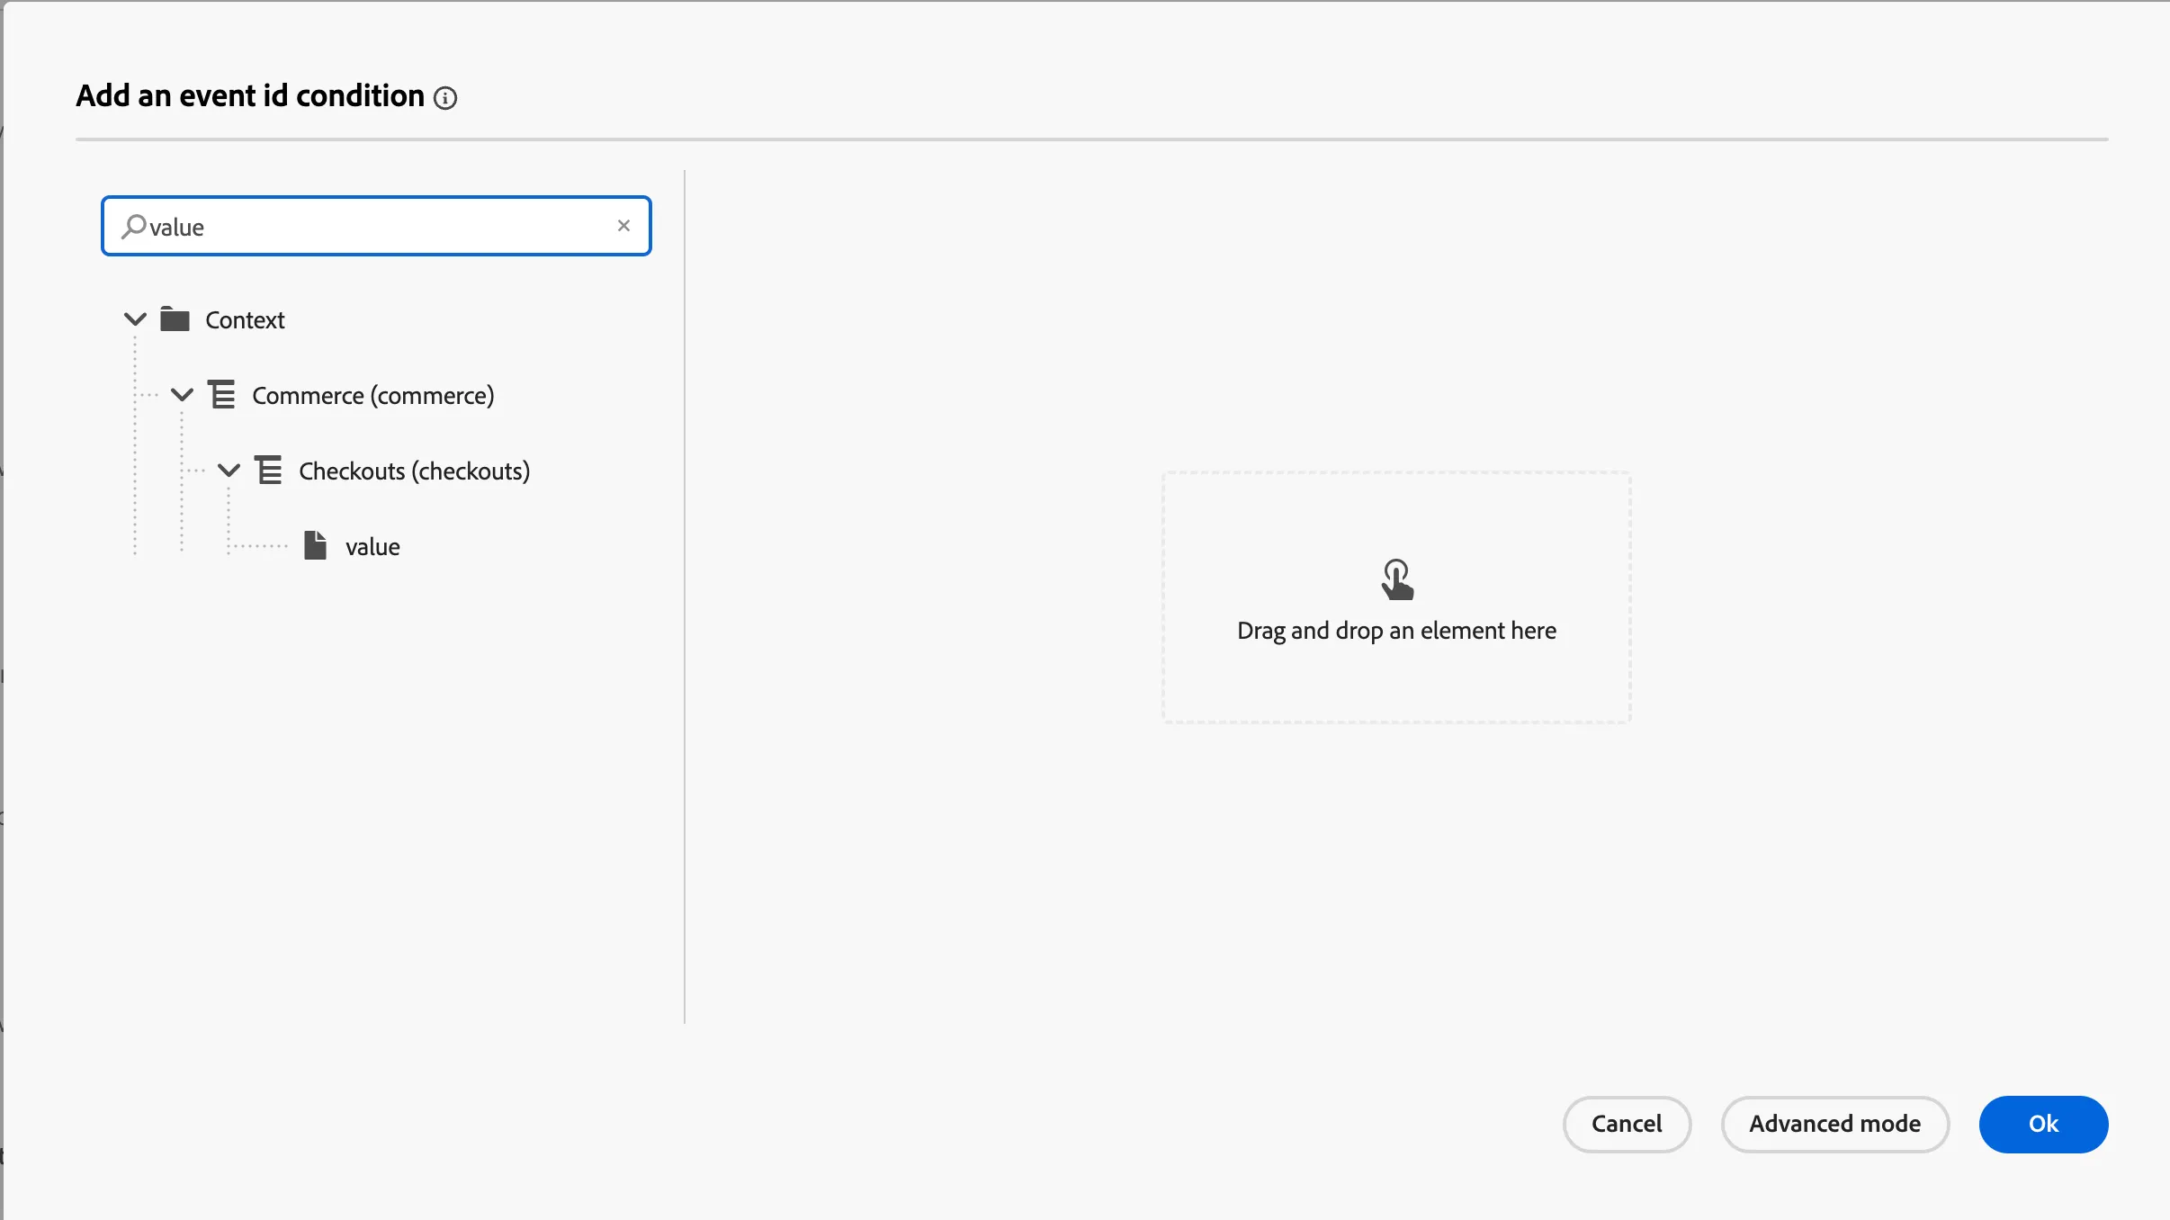
Task: Click the Commerce schema object icon
Action: 221,395
